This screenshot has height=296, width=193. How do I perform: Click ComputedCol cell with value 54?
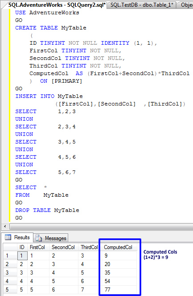click(119, 281)
